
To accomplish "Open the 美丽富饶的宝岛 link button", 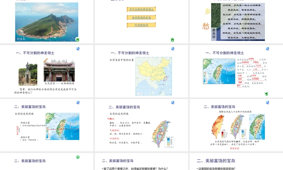I will pos(141,17).
